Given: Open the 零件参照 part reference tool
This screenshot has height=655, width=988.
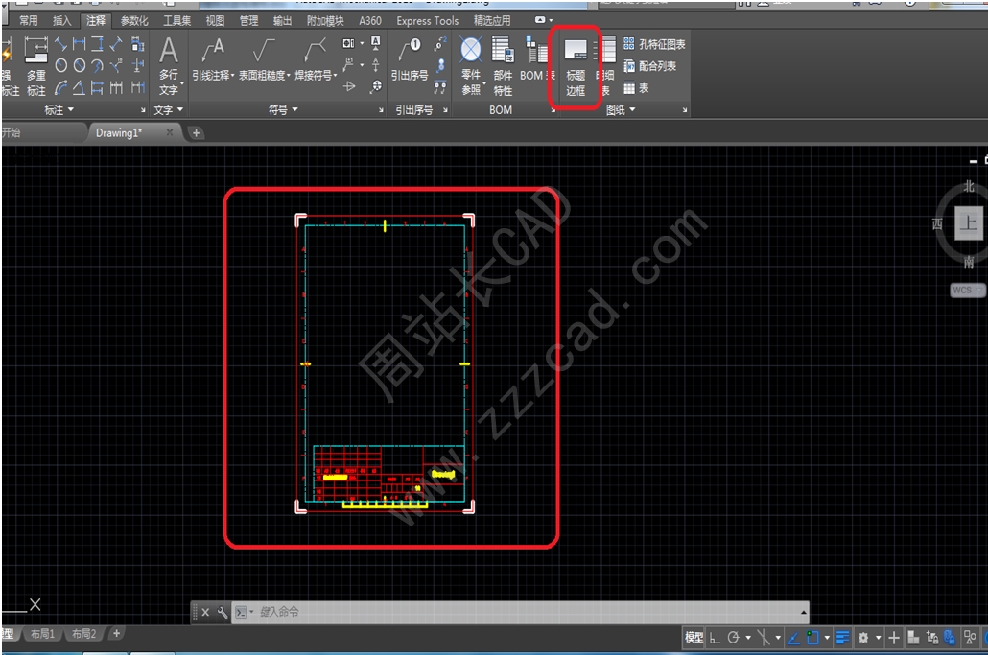Looking at the screenshot, I should (471, 66).
